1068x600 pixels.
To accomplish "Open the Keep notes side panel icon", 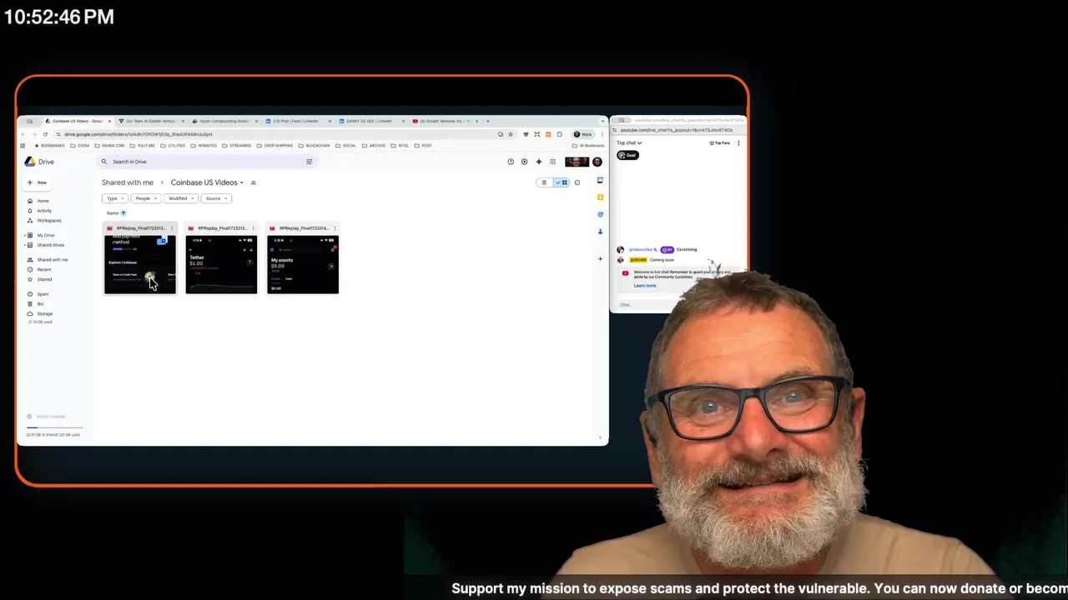I will [x=600, y=197].
